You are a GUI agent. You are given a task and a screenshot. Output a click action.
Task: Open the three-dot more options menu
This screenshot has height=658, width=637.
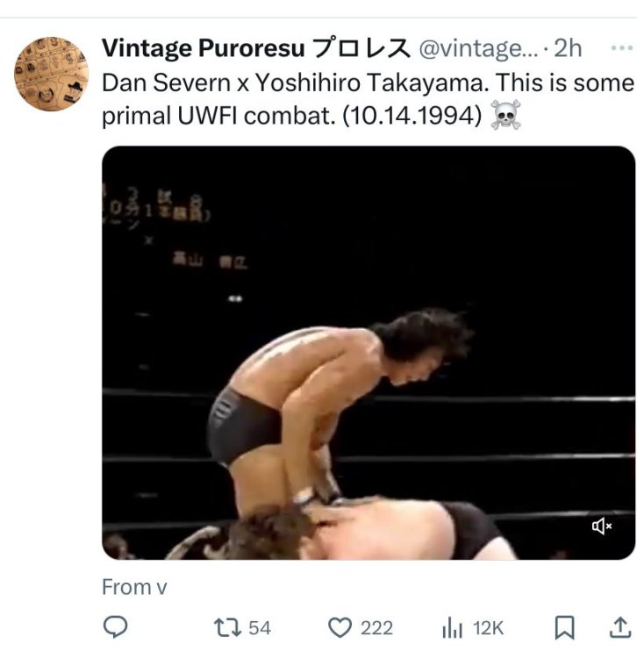pos(620,48)
